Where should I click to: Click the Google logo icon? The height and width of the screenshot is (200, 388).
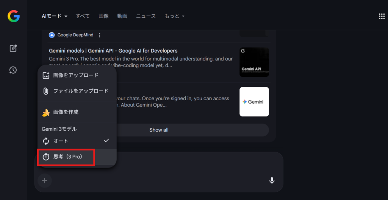pos(13,16)
